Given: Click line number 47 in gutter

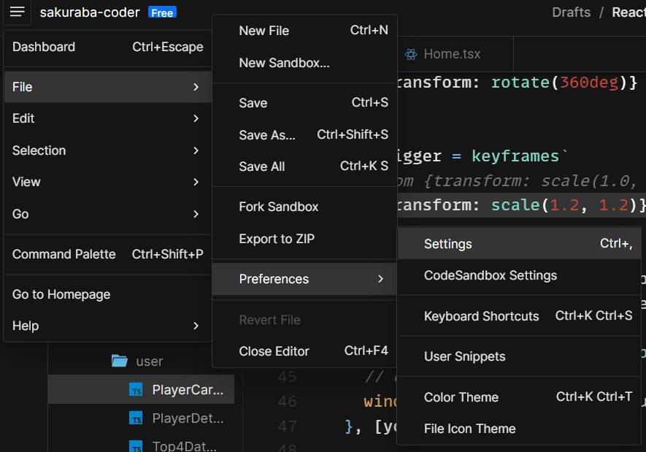Looking at the screenshot, I should [288, 426].
